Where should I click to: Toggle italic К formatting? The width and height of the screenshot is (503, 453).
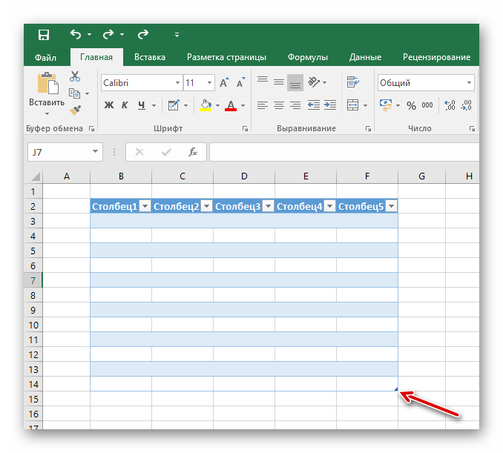coord(125,105)
